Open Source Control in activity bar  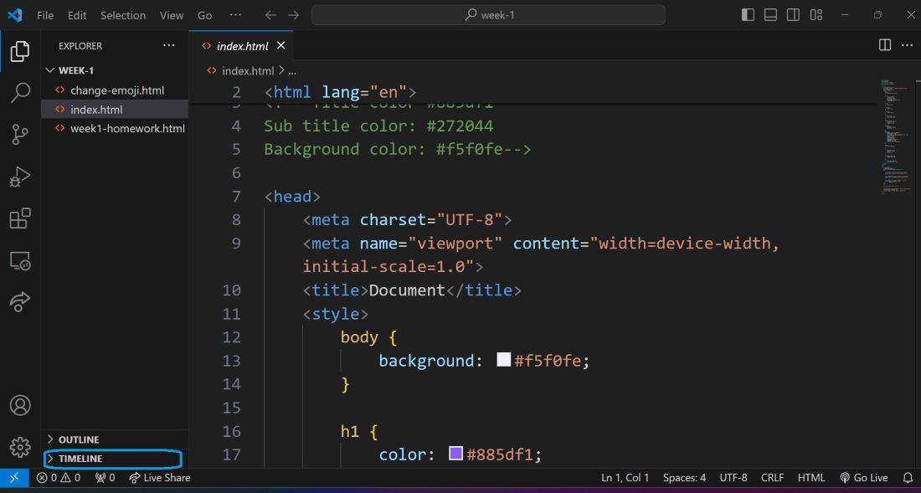click(x=21, y=135)
